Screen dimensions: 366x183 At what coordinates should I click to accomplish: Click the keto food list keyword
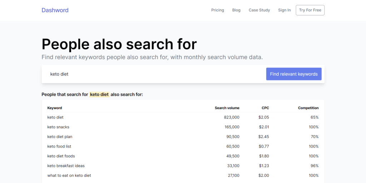[59, 146]
